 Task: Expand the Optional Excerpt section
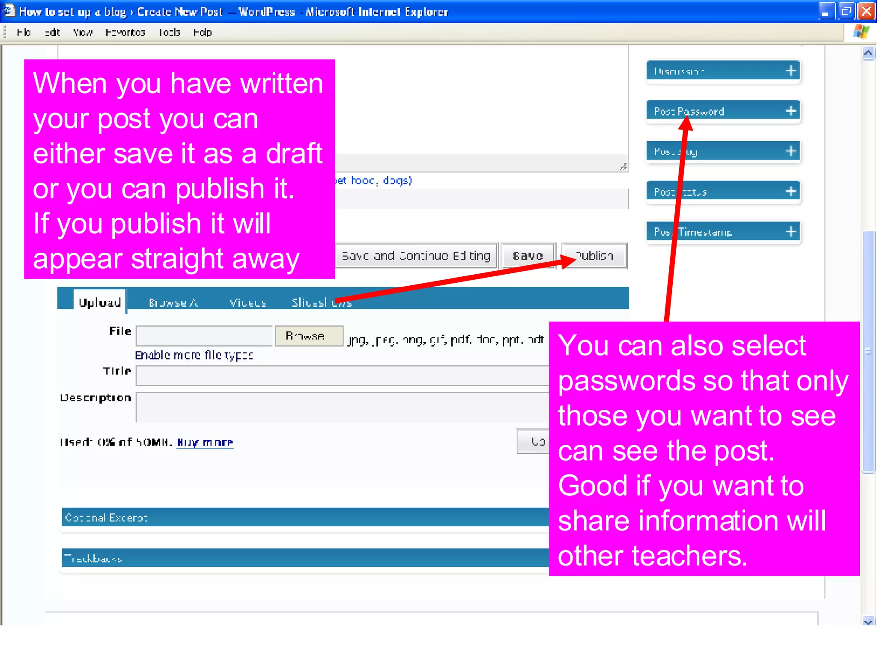(x=305, y=517)
